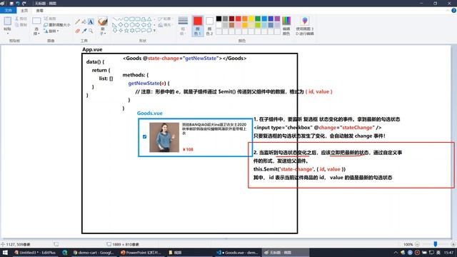Open the Windows Start button
457x257 pixels.
5,253
